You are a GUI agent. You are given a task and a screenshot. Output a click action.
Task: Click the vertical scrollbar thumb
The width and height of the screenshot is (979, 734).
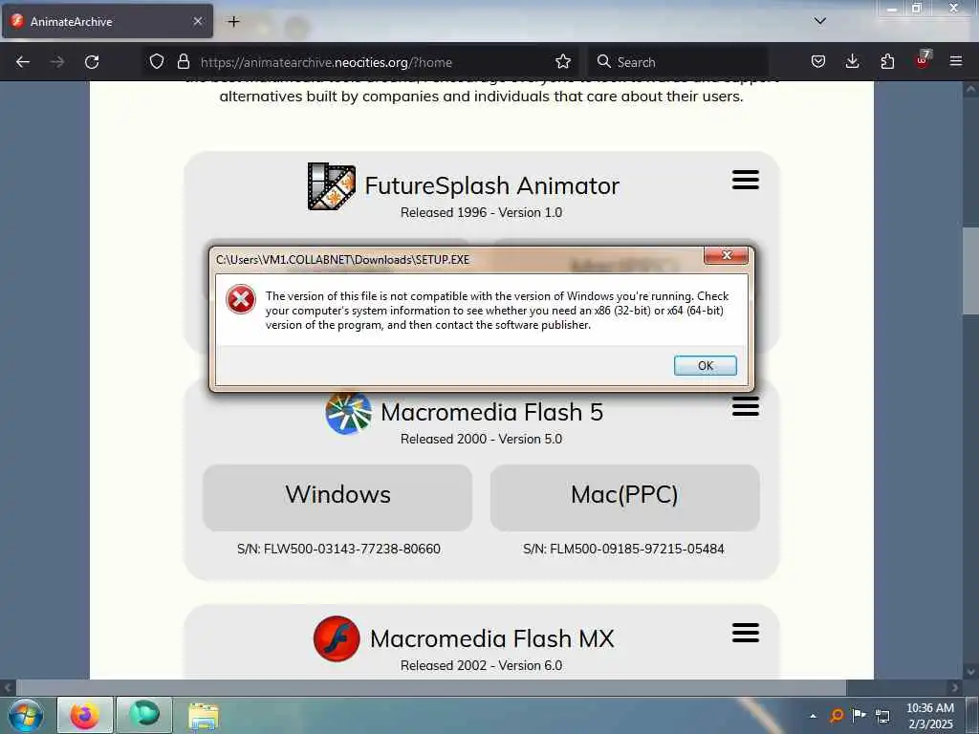(970, 270)
